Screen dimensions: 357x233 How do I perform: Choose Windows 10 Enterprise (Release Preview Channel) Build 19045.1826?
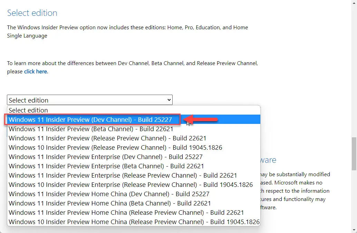pyautogui.click(x=134, y=185)
